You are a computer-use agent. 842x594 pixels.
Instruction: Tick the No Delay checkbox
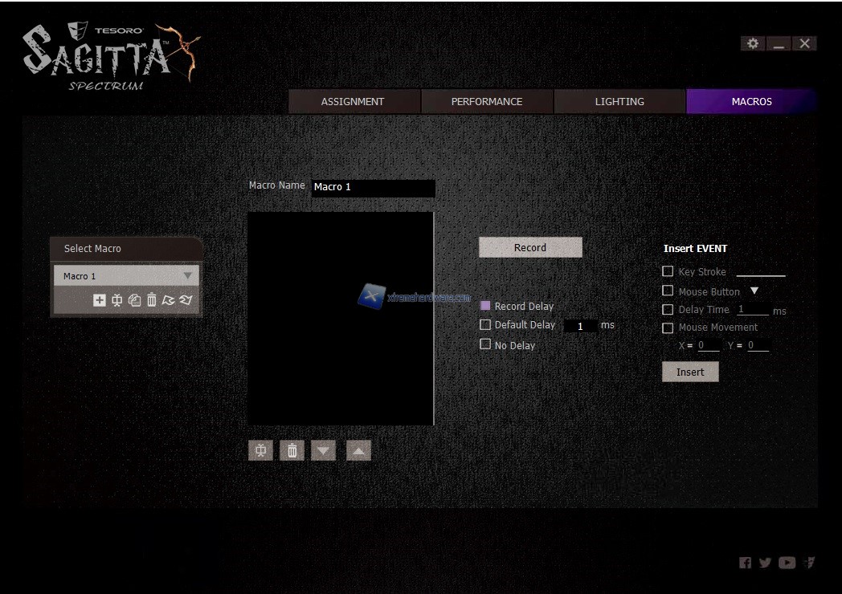pyautogui.click(x=485, y=344)
